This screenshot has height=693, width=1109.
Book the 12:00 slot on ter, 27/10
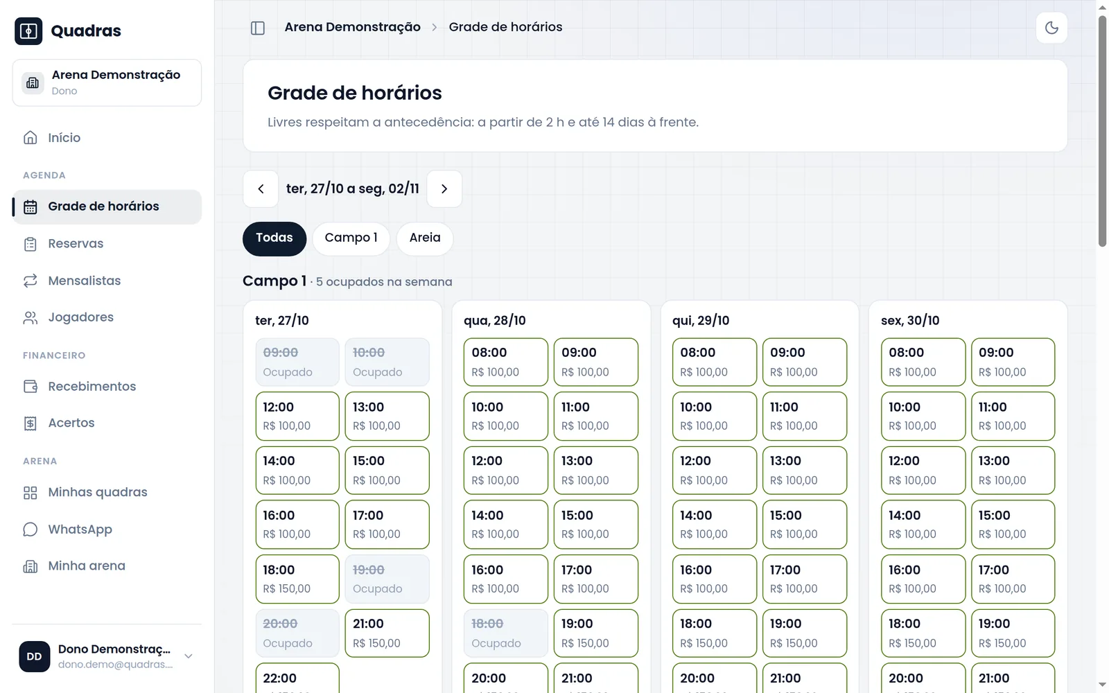tap(297, 416)
